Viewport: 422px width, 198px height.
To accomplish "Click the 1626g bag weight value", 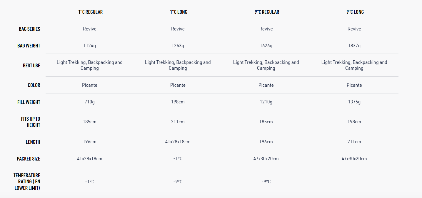I will point(266,46).
